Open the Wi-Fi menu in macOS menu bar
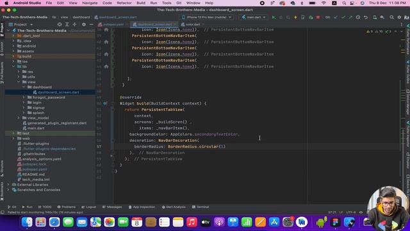This screenshot has height=231, width=410. pyautogui.click(x=324, y=3)
